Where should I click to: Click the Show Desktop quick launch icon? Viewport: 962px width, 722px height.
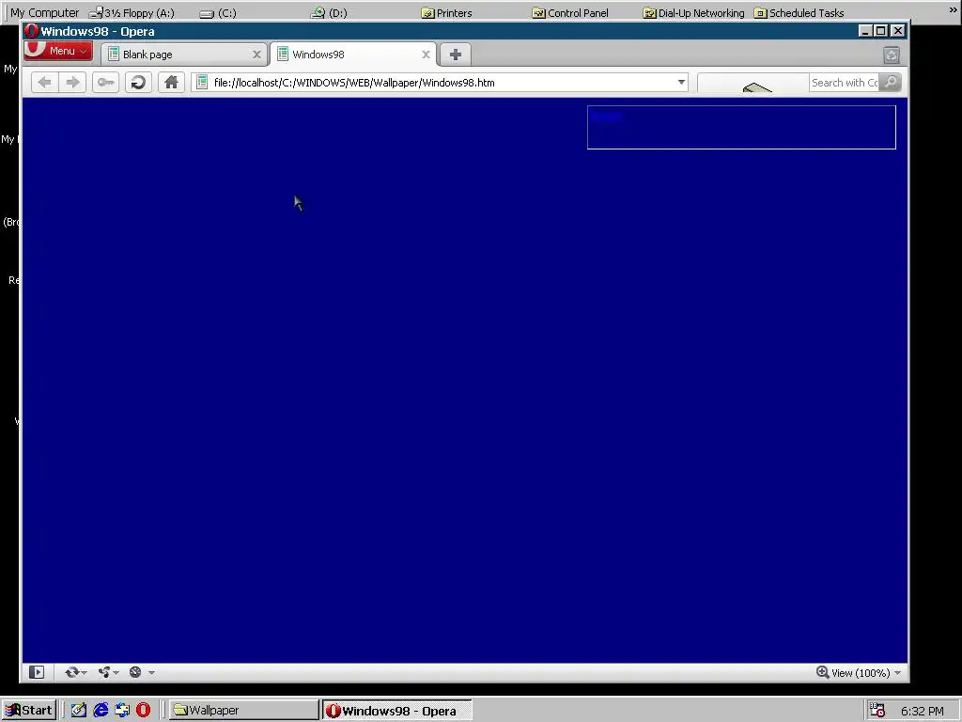[x=79, y=711]
